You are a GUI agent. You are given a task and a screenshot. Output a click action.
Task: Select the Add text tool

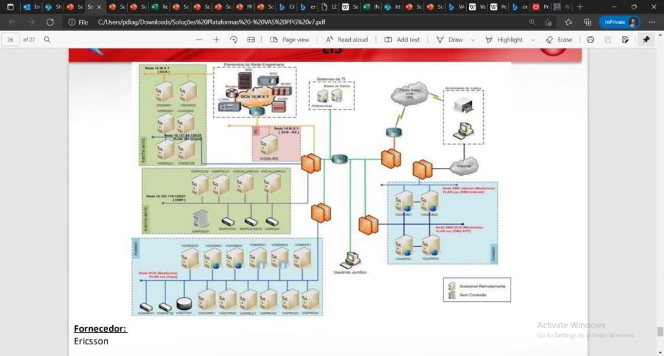click(402, 40)
